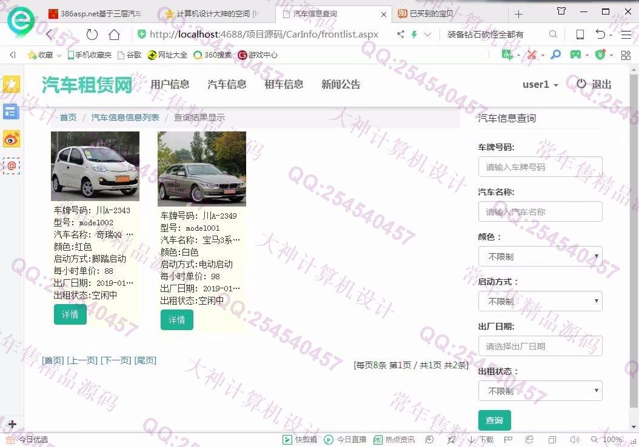Open the extensions grid icon

(626, 55)
